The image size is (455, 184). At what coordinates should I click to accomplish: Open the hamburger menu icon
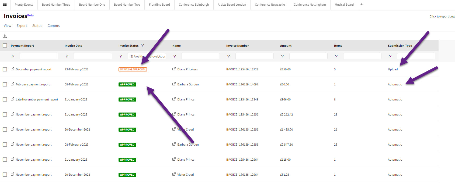tap(5, 5)
